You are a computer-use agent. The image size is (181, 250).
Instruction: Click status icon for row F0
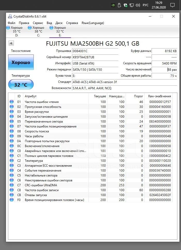12,200
